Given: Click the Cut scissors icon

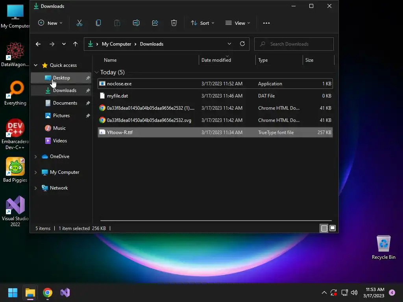Looking at the screenshot, I should point(79,23).
